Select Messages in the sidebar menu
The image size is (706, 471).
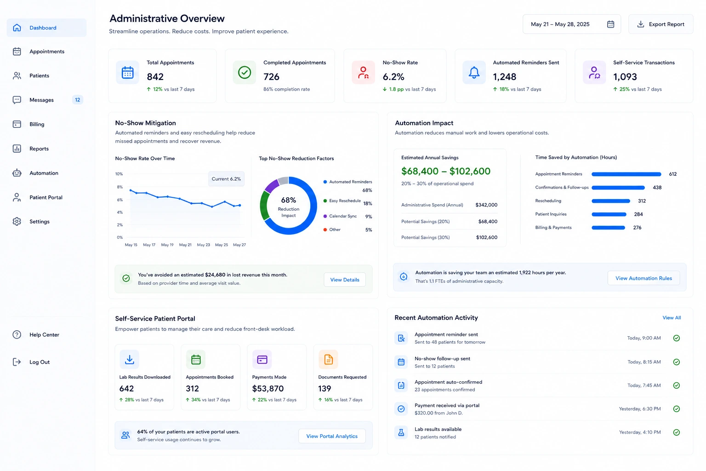(x=46, y=100)
